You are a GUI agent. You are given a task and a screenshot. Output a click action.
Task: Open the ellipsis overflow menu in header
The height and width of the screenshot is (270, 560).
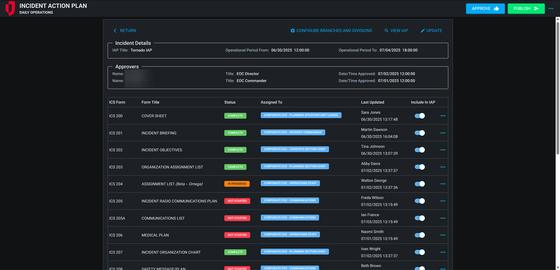tap(551, 8)
